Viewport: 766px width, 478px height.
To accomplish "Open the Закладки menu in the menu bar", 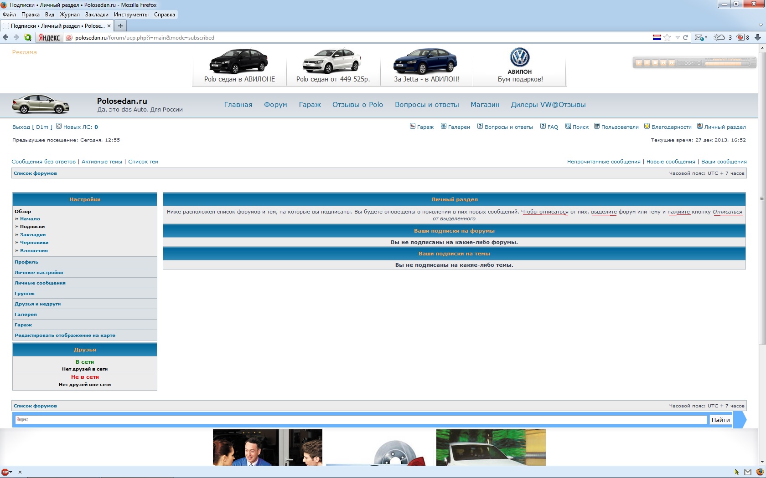I will pyautogui.click(x=97, y=15).
